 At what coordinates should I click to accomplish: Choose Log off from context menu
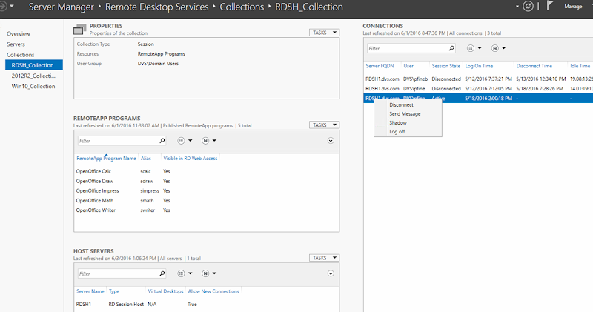(x=397, y=132)
